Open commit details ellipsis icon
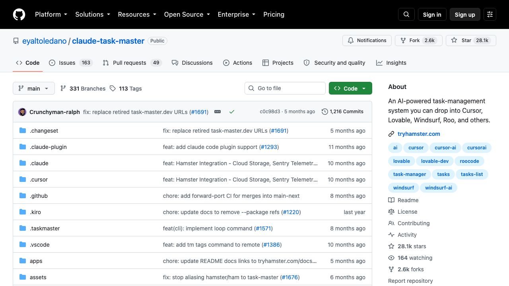This screenshot has width=509, height=286. click(218, 112)
